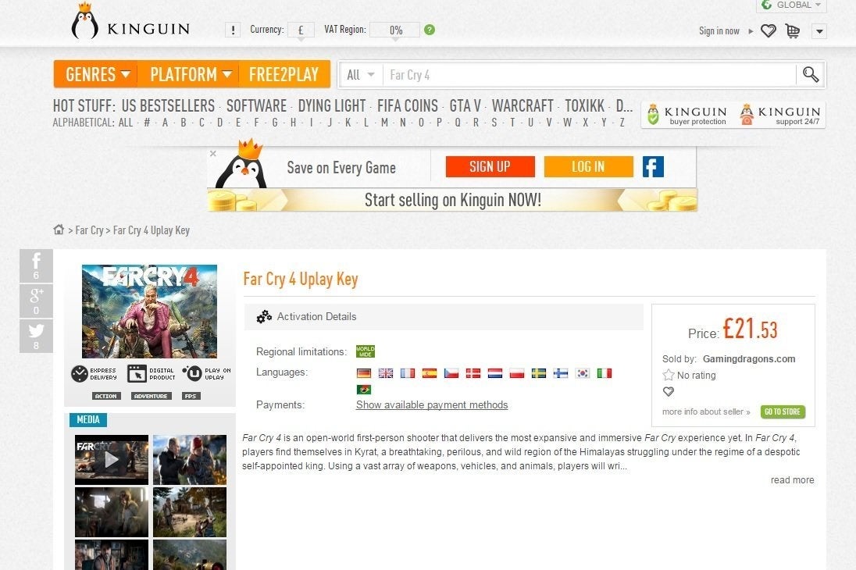Image resolution: width=856 pixels, height=570 pixels.
Task: Open the search category All dropdown
Action: click(361, 75)
